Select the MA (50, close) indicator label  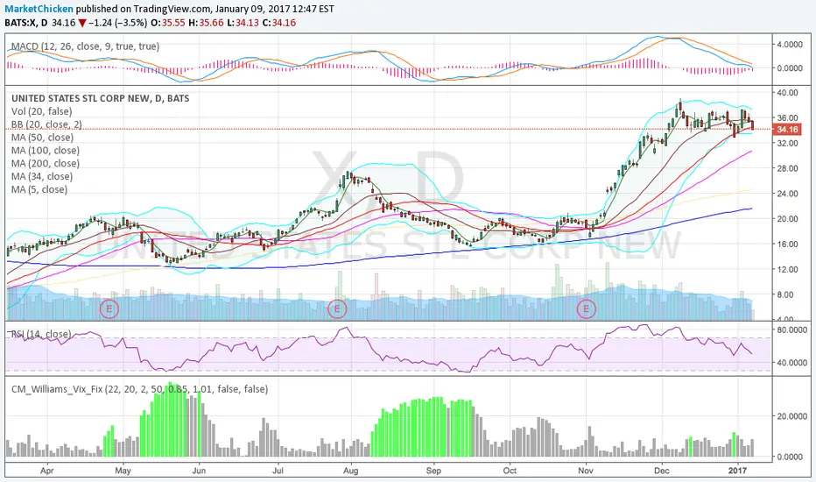pos(42,138)
